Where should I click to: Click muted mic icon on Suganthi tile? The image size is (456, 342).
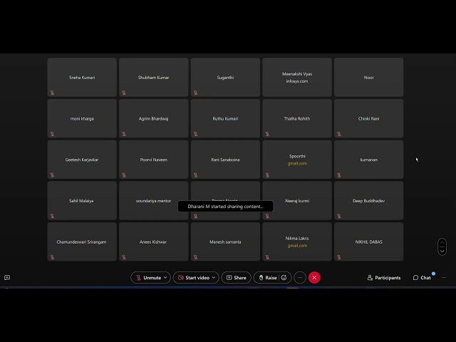pos(196,93)
